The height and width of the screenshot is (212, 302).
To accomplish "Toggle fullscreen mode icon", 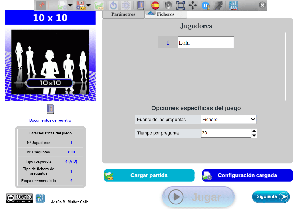I will tap(180, 5).
